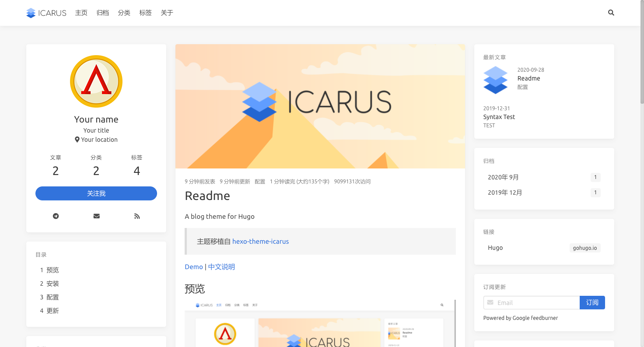Click the '2019-12-31' post date
Viewport: 644px width, 347px height.
(x=497, y=109)
